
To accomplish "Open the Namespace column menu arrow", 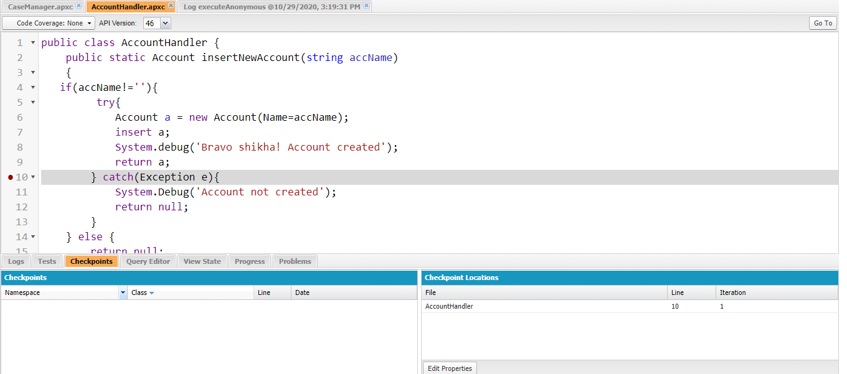I will click(x=123, y=292).
